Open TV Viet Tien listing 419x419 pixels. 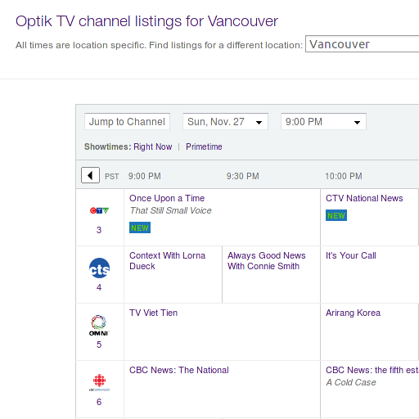click(x=153, y=313)
